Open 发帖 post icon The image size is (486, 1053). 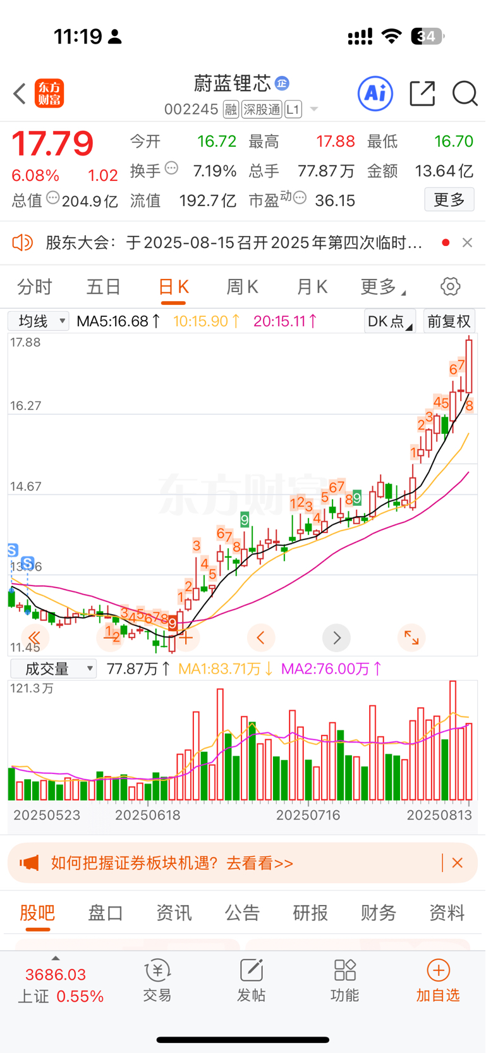tap(251, 981)
